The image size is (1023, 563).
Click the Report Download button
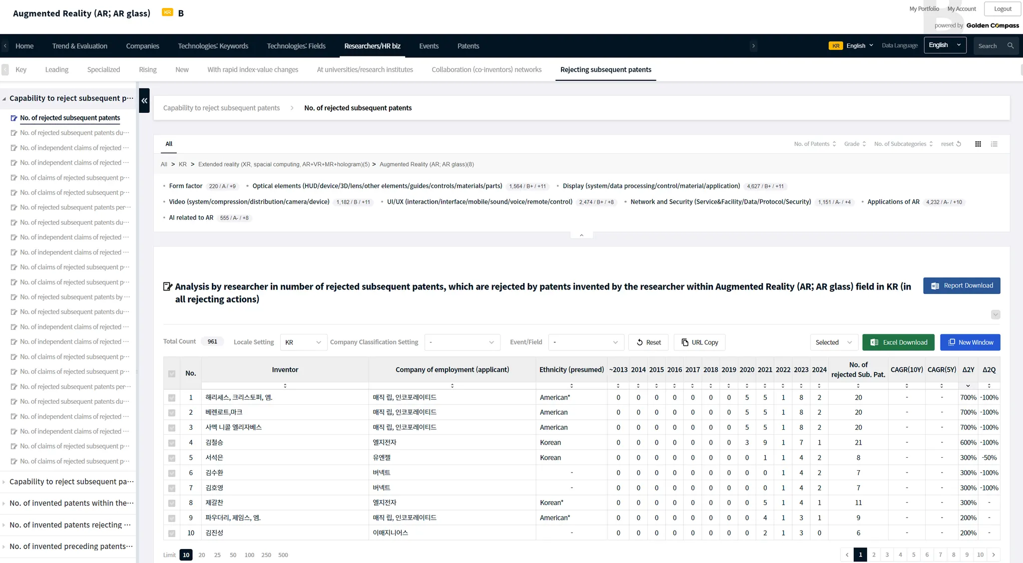click(962, 285)
